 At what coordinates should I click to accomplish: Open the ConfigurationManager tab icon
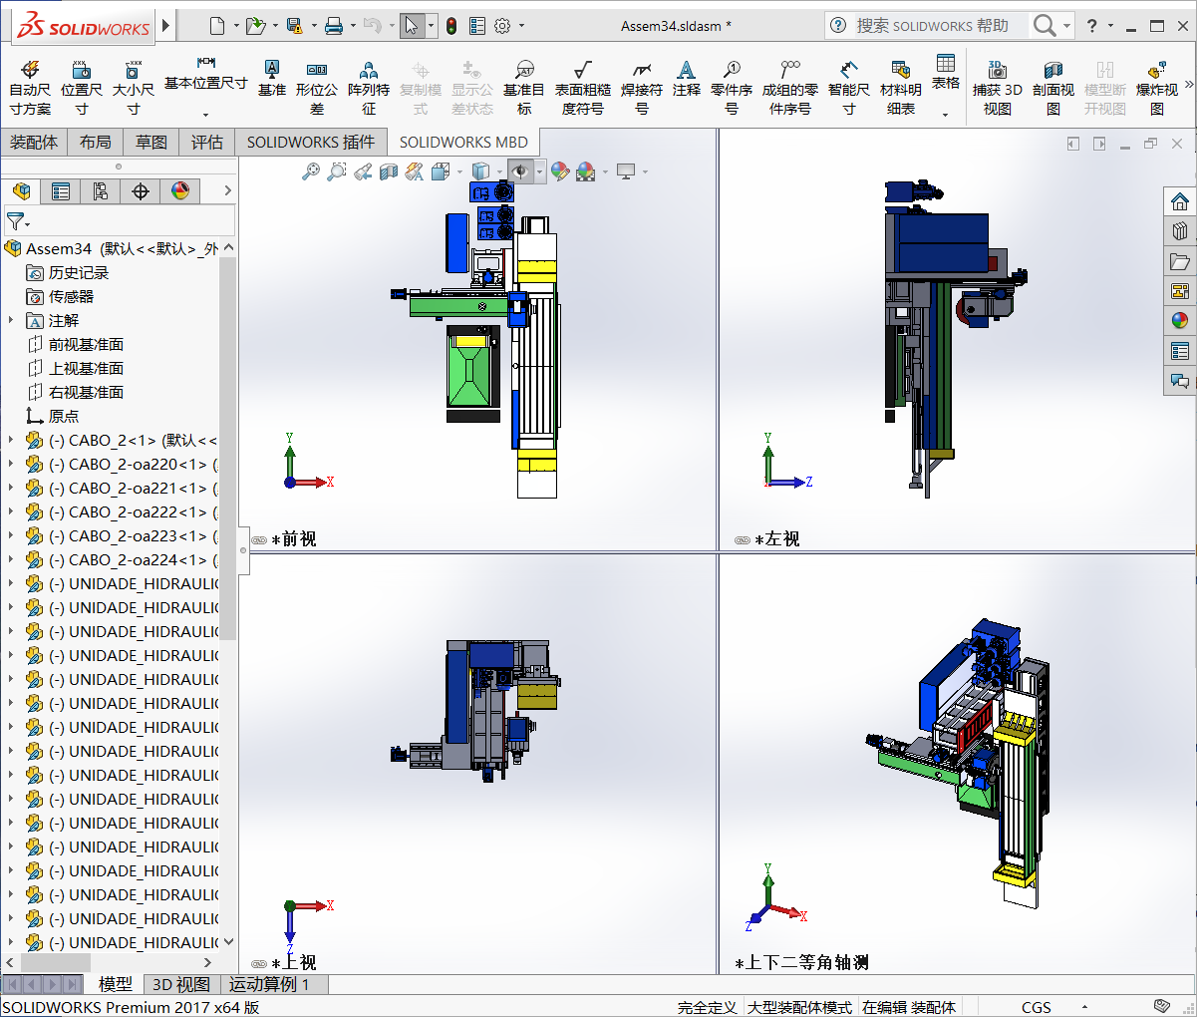point(101,190)
